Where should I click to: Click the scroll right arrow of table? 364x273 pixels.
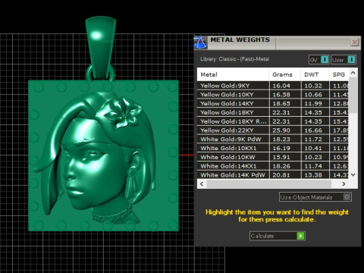344,184
